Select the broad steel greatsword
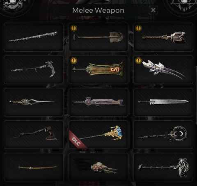Screen dimensions: 197x186 pyautogui.click(x=163, y=102)
